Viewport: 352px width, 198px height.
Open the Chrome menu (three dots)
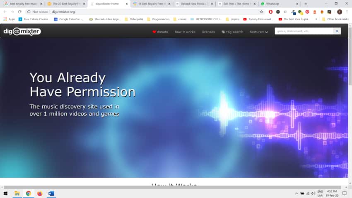point(347,12)
